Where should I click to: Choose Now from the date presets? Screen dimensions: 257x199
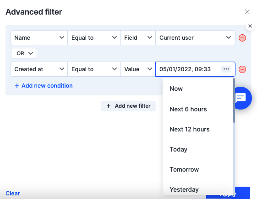coord(198,89)
